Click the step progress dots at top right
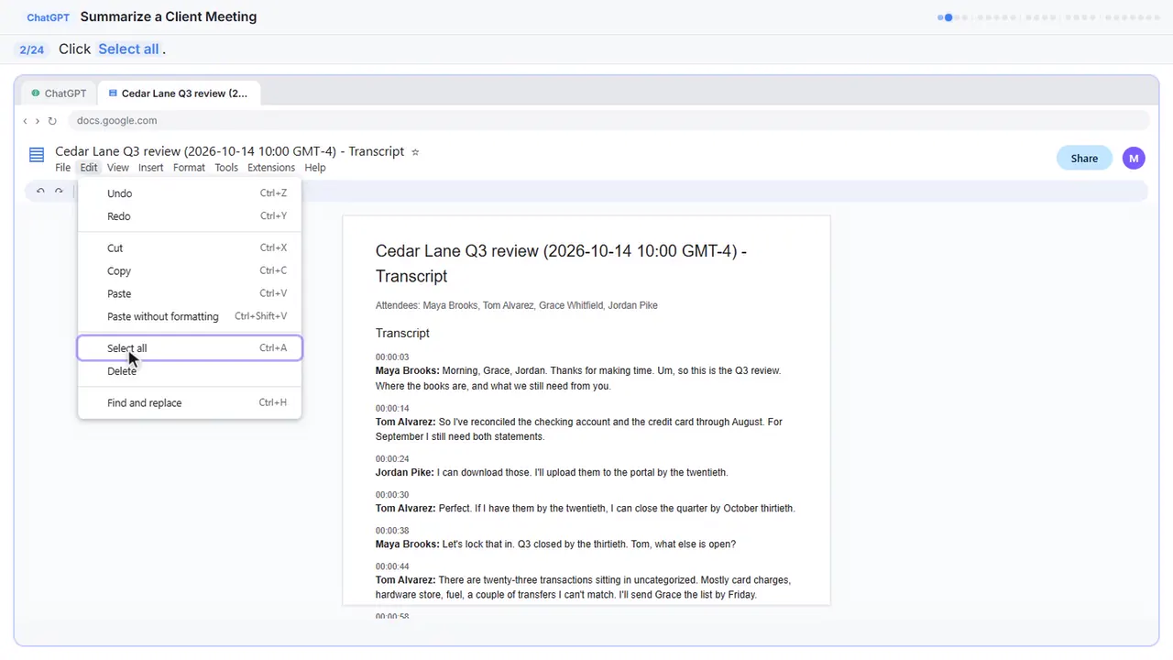1173x660 pixels. coord(1048,16)
